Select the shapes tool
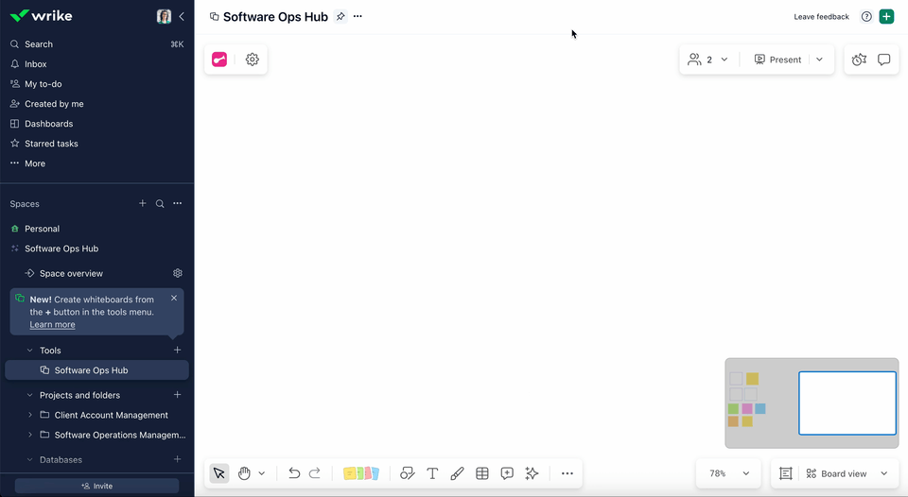This screenshot has width=908, height=497. [407, 473]
